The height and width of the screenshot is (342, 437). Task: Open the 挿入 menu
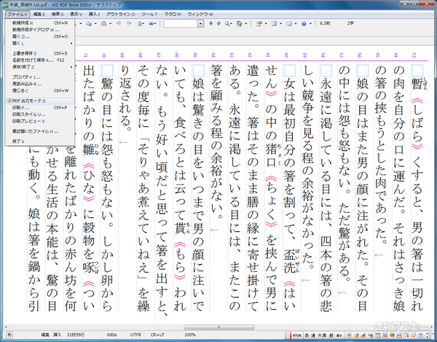94,15
